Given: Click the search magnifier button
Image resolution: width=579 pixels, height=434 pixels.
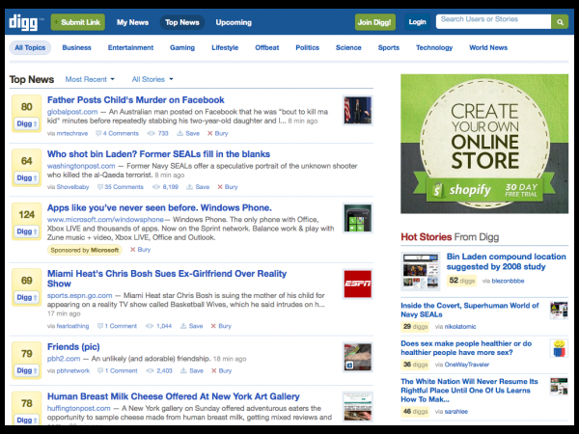Looking at the screenshot, I should coord(560,22).
